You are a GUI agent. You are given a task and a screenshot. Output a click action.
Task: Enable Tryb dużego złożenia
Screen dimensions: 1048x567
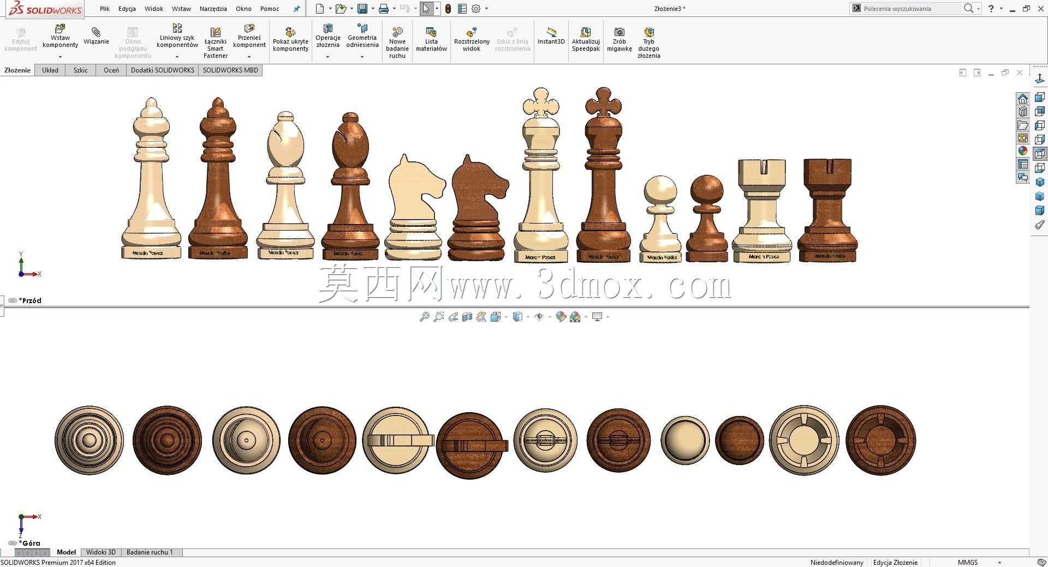pyautogui.click(x=648, y=43)
